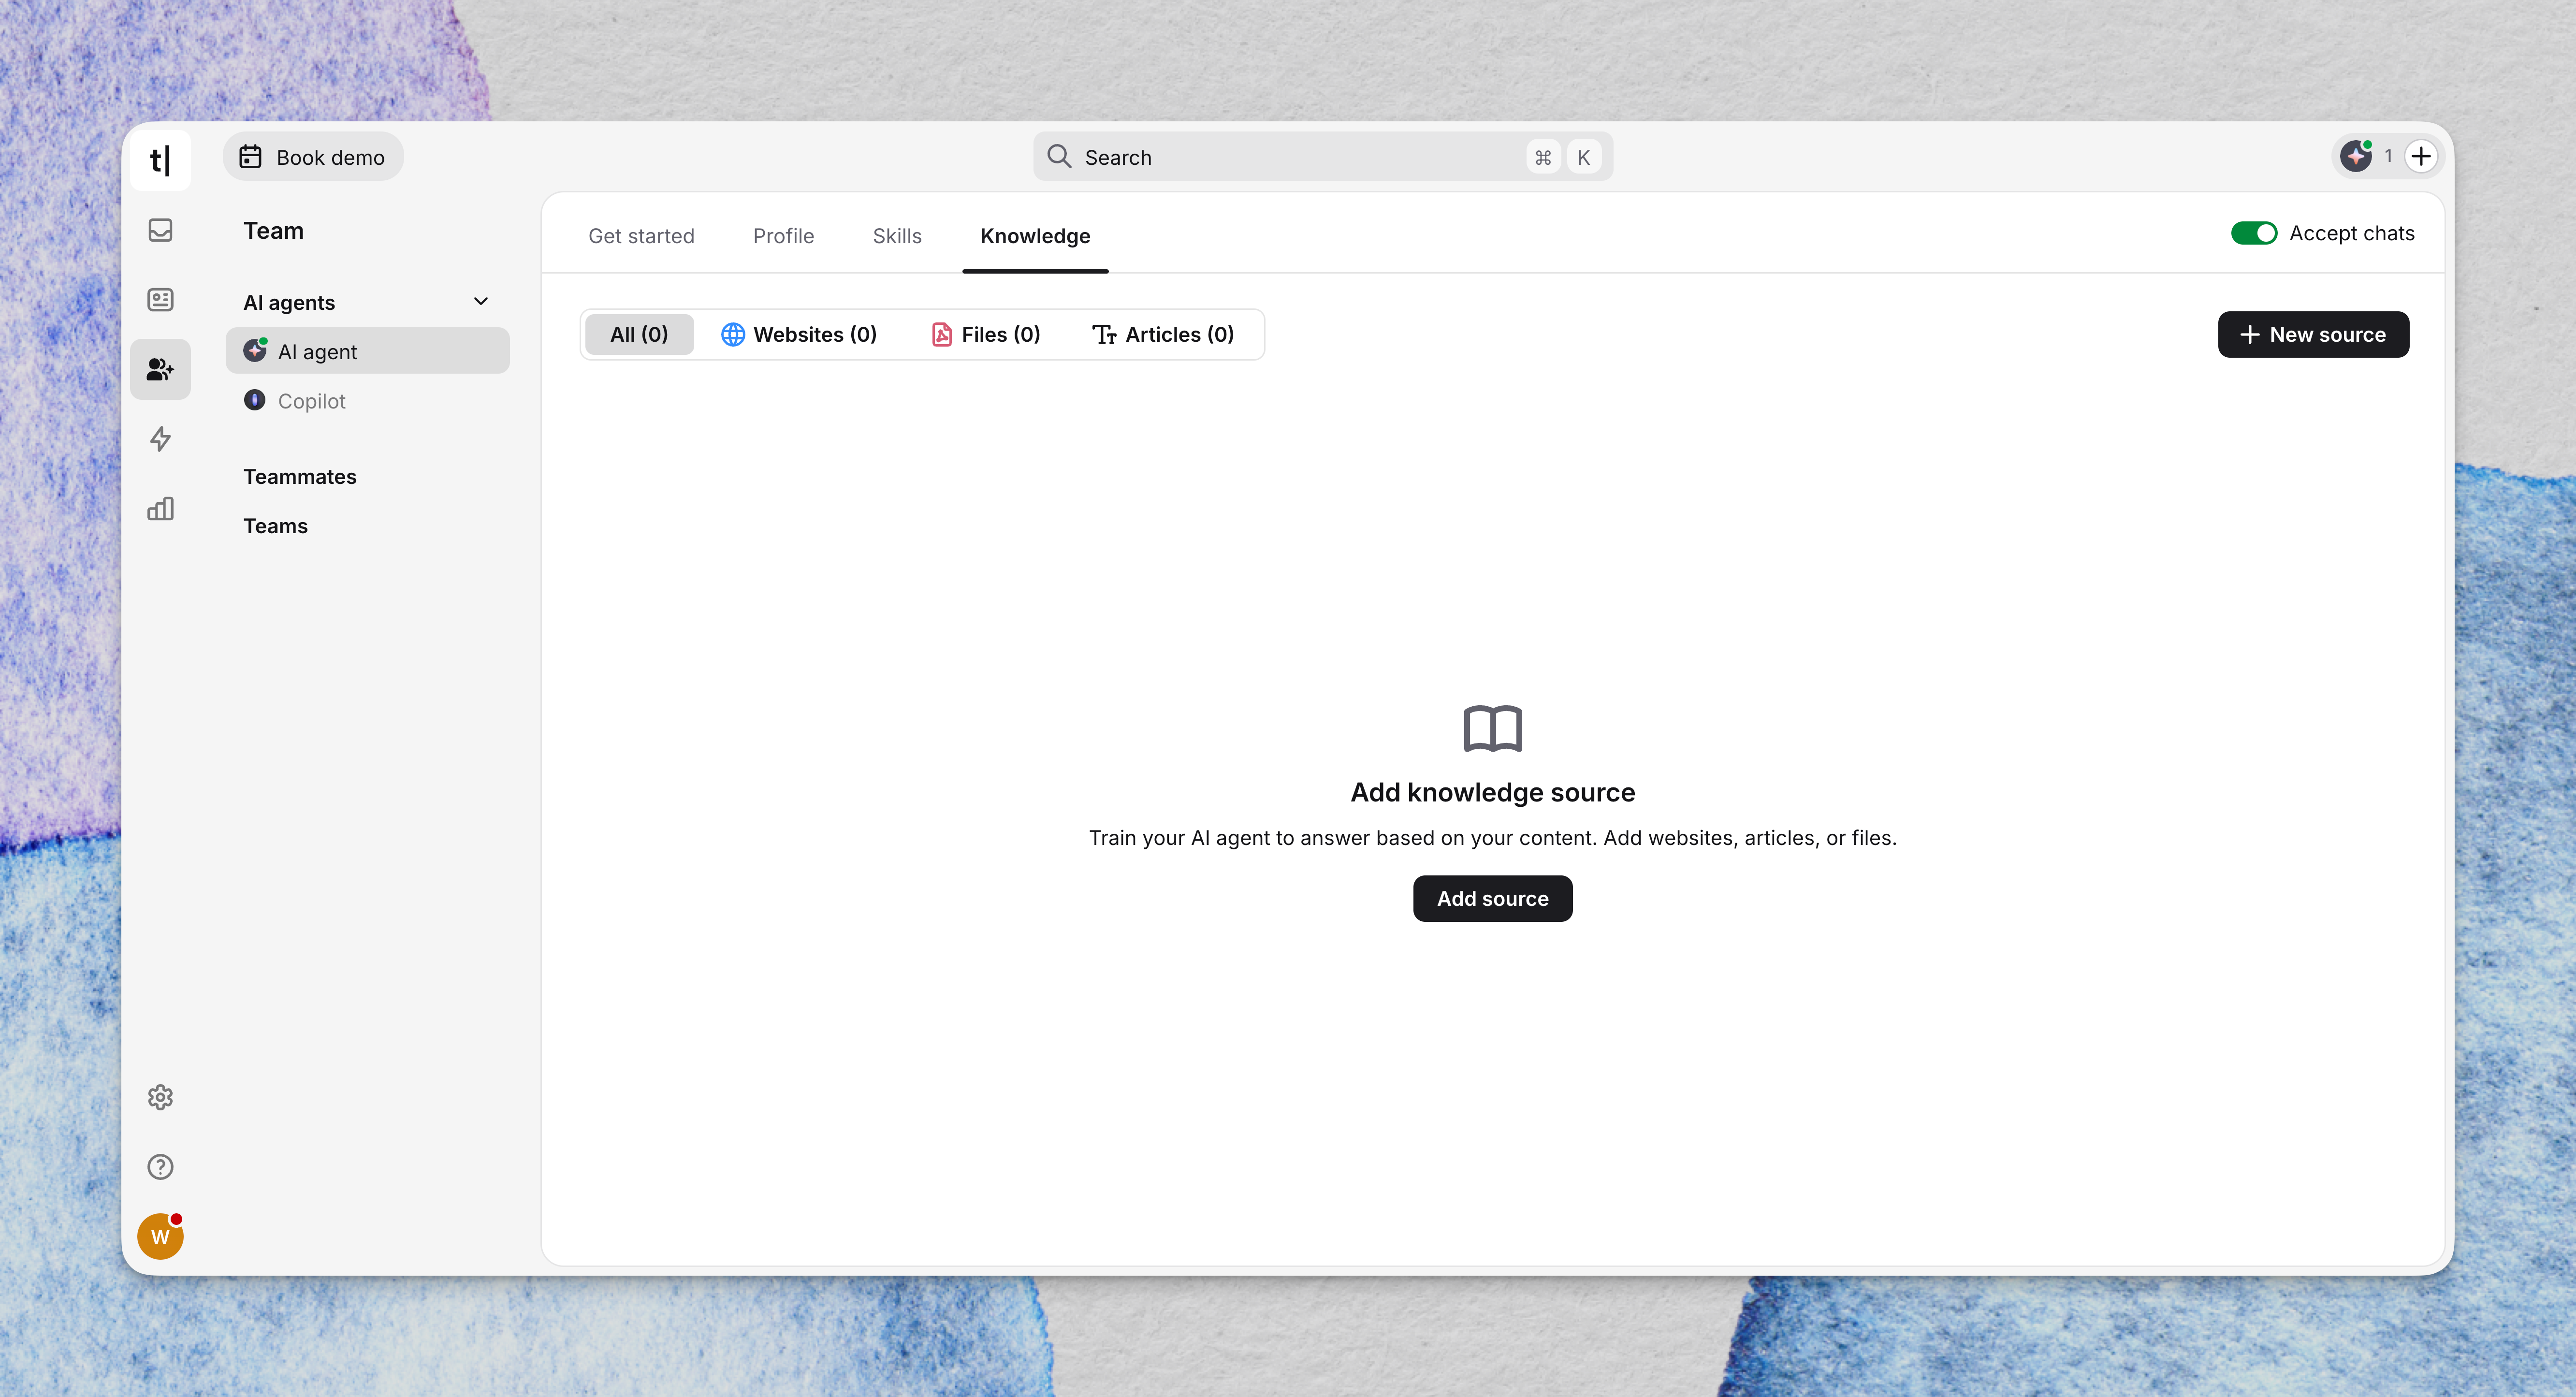Open the Help question mark icon
The width and height of the screenshot is (2576, 1397).
point(160,1167)
